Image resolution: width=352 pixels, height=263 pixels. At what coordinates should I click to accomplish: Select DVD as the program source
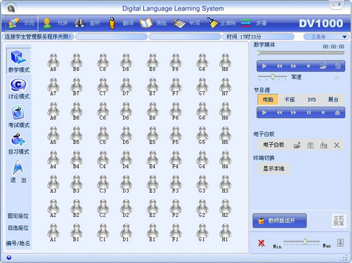(x=312, y=99)
